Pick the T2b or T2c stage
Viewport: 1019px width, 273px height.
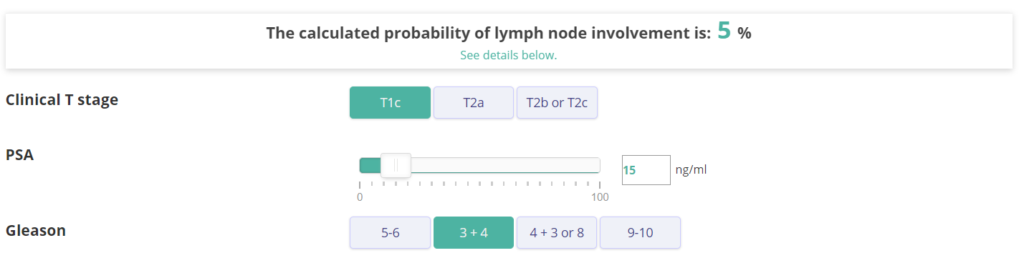click(557, 102)
